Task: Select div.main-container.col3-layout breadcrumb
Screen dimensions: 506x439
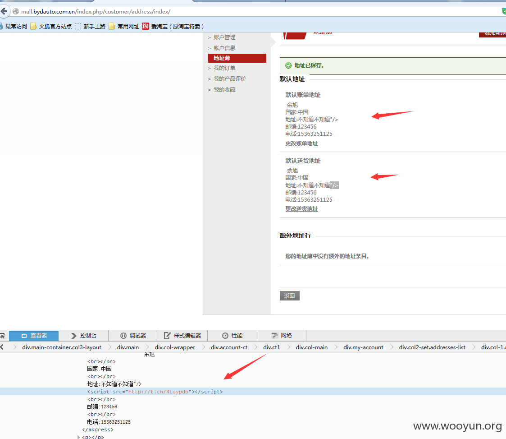Action: 62,347
